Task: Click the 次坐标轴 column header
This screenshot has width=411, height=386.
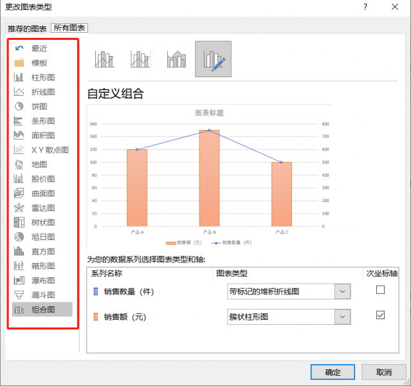Action: 381,273
